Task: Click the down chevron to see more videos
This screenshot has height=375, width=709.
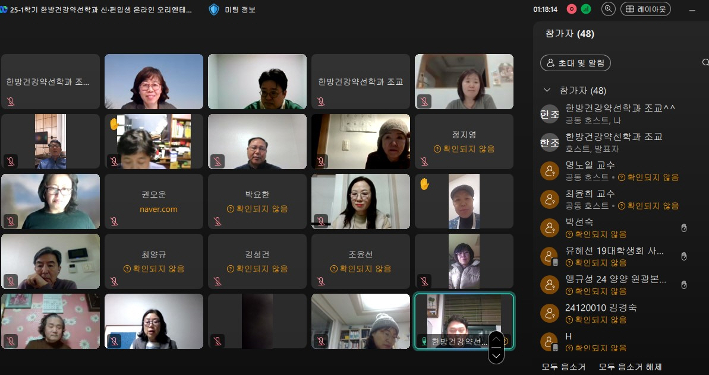Action: 496,356
